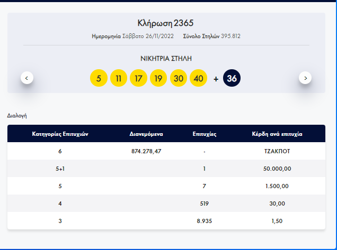
Task: Select the yellow ball numbered 40
Action: (198, 78)
